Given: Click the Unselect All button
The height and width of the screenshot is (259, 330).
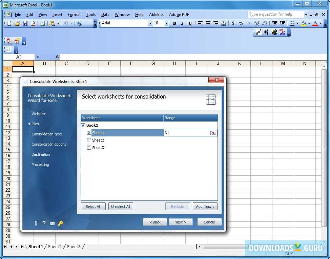Looking at the screenshot, I should click(x=121, y=207).
